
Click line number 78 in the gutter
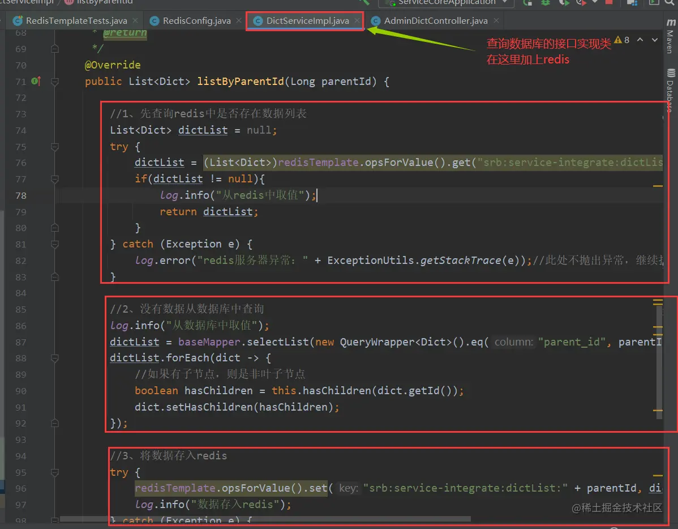pos(21,195)
